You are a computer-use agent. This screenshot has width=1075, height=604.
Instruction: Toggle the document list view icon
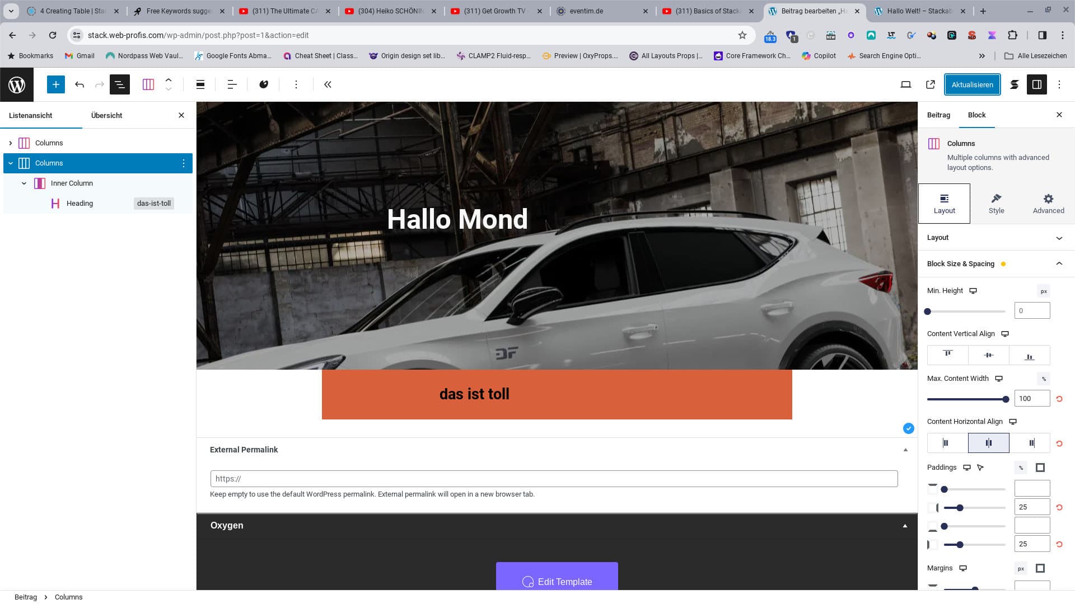[x=120, y=84]
